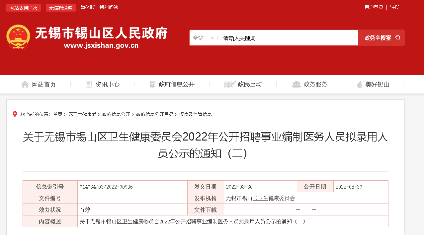Click the news icon beside 资讯中心
The width and height of the screenshot is (424, 235).
[x=89, y=84]
